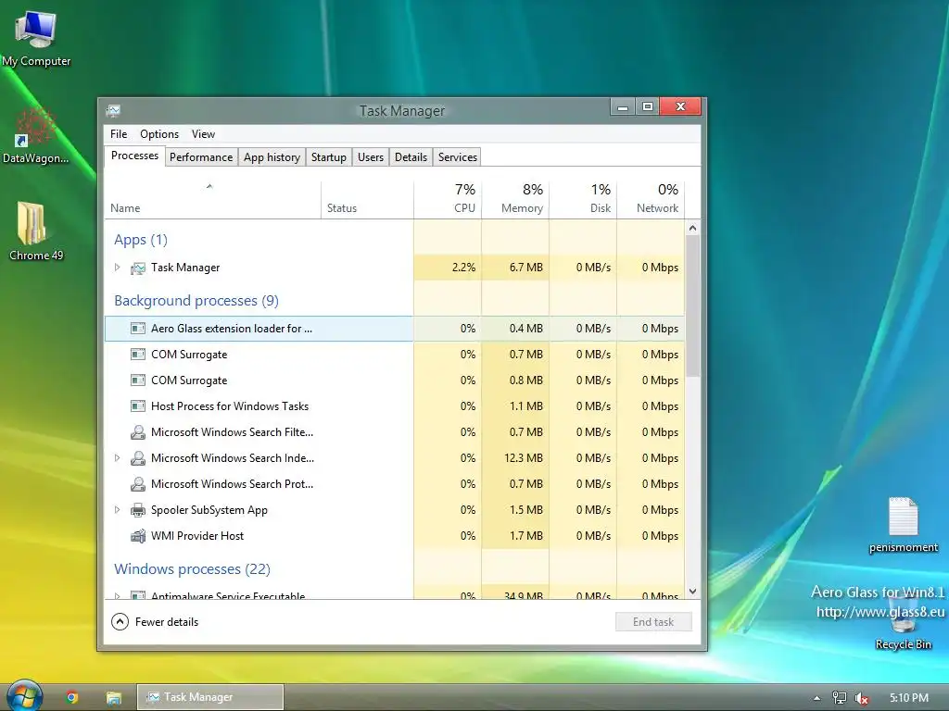This screenshot has width=949, height=711.
Task: Click the Aero Glass extension loader icon
Action: [x=138, y=329]
